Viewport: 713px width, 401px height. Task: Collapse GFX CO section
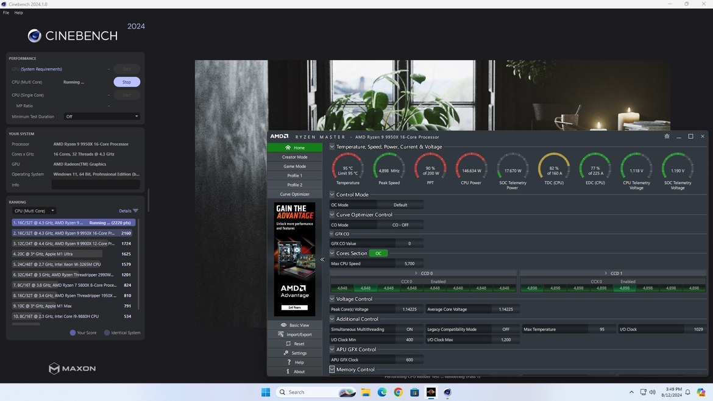[332, 233]
